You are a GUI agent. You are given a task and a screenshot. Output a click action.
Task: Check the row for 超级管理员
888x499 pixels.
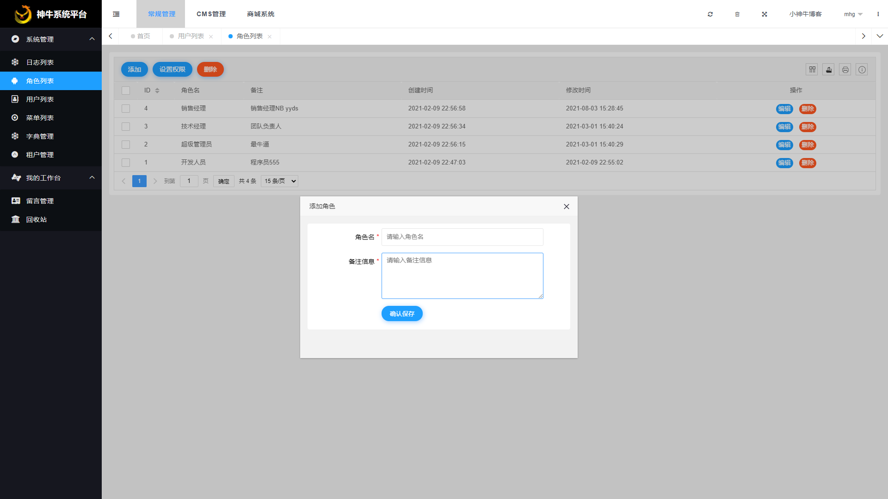point(125,144)
